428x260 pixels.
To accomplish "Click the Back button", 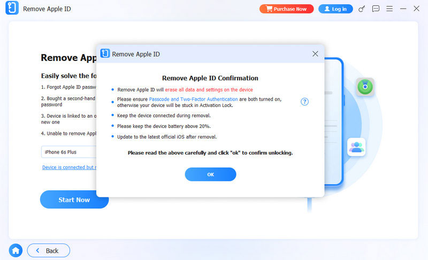I will coord(49,250).
